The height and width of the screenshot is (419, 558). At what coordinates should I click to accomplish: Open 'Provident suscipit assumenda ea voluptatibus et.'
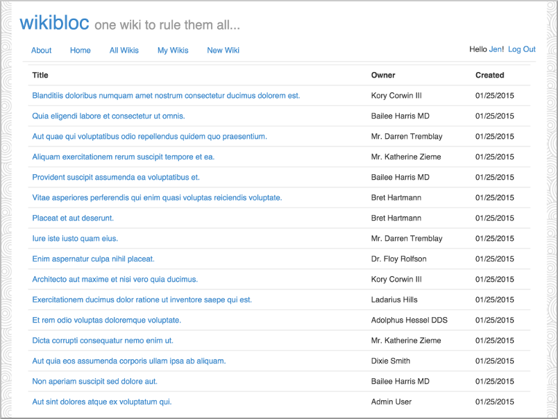click(x=116, y=178)
